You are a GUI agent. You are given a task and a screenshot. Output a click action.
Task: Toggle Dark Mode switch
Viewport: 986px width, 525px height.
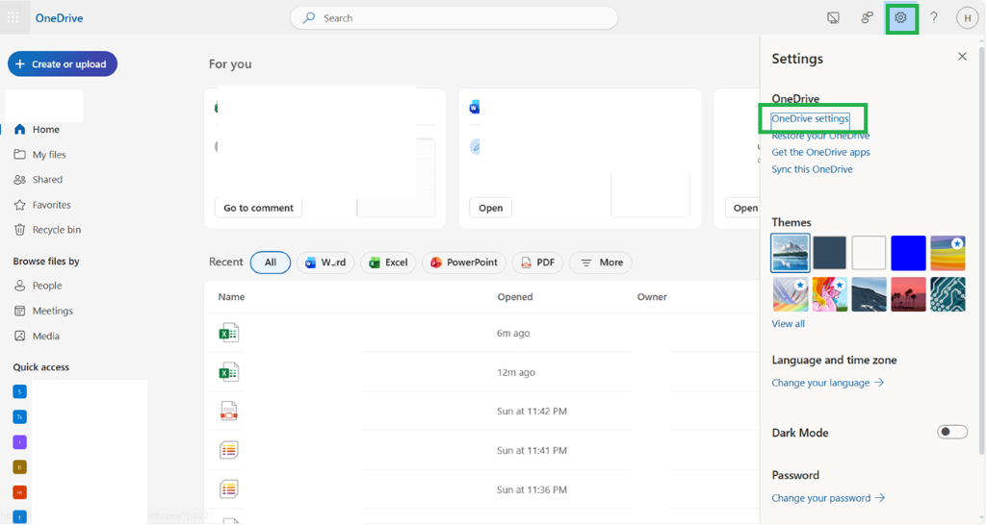click(x=952, y=432)
